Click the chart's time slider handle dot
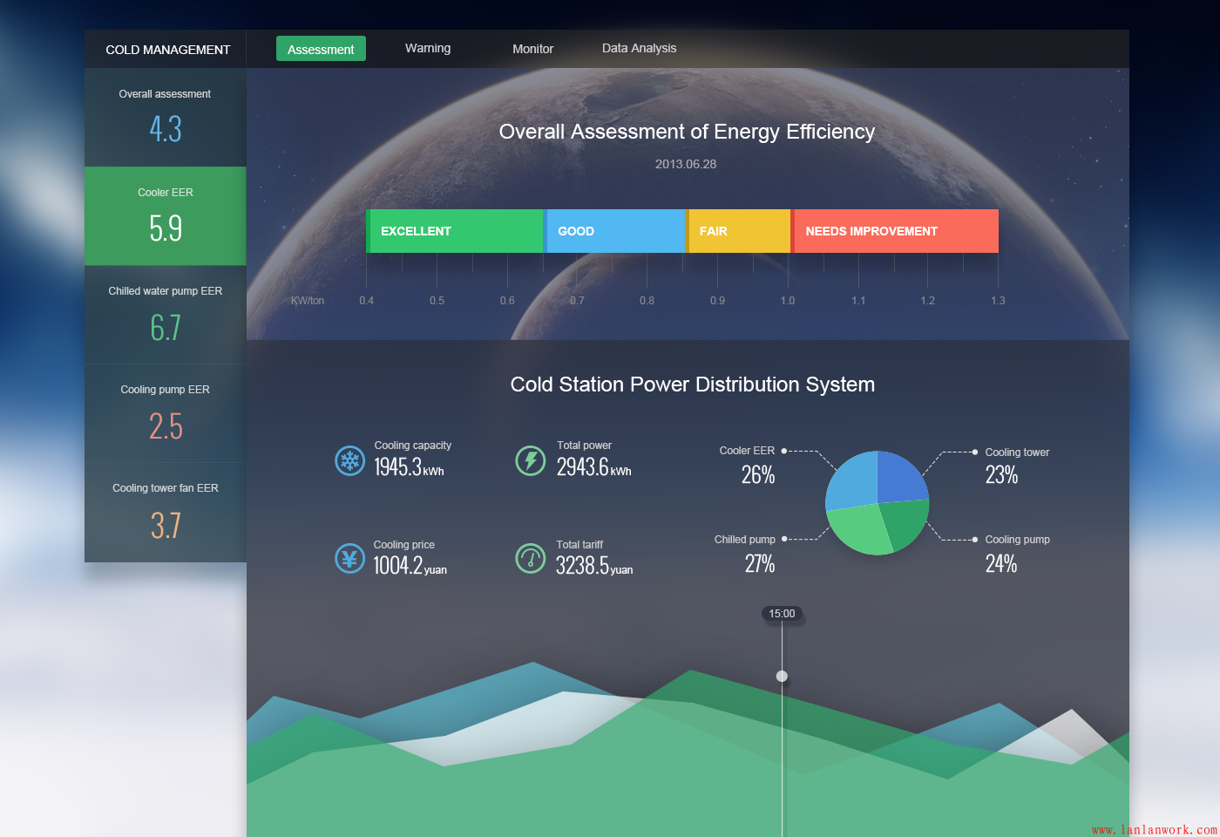This screenshot has width=1220, height=837. [x=782, y=676]
